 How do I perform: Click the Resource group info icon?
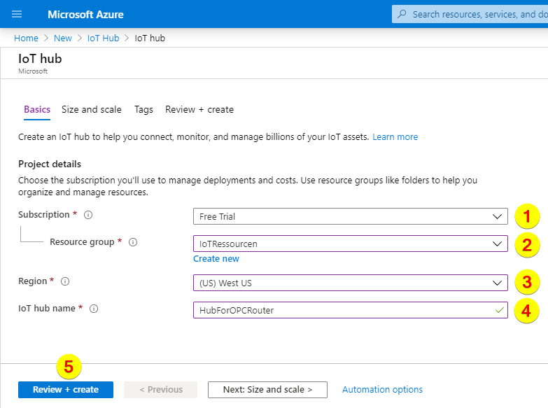point(133,242)
